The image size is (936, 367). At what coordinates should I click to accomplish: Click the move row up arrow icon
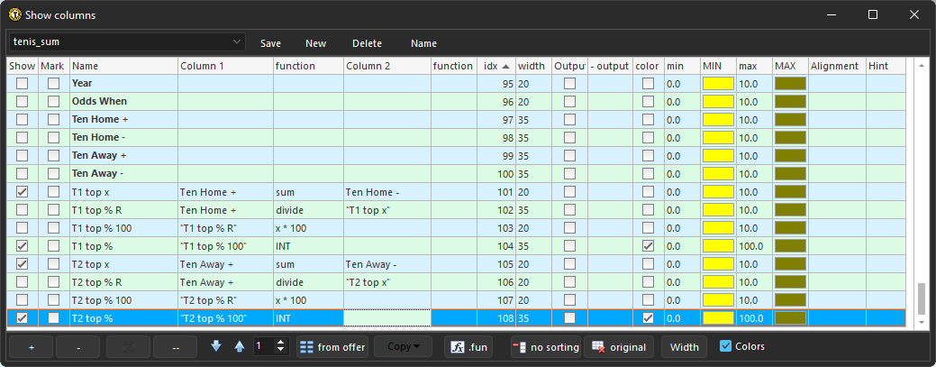239,346
